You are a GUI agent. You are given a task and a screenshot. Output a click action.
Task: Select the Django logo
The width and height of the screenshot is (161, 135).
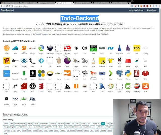tap(102, 48)
